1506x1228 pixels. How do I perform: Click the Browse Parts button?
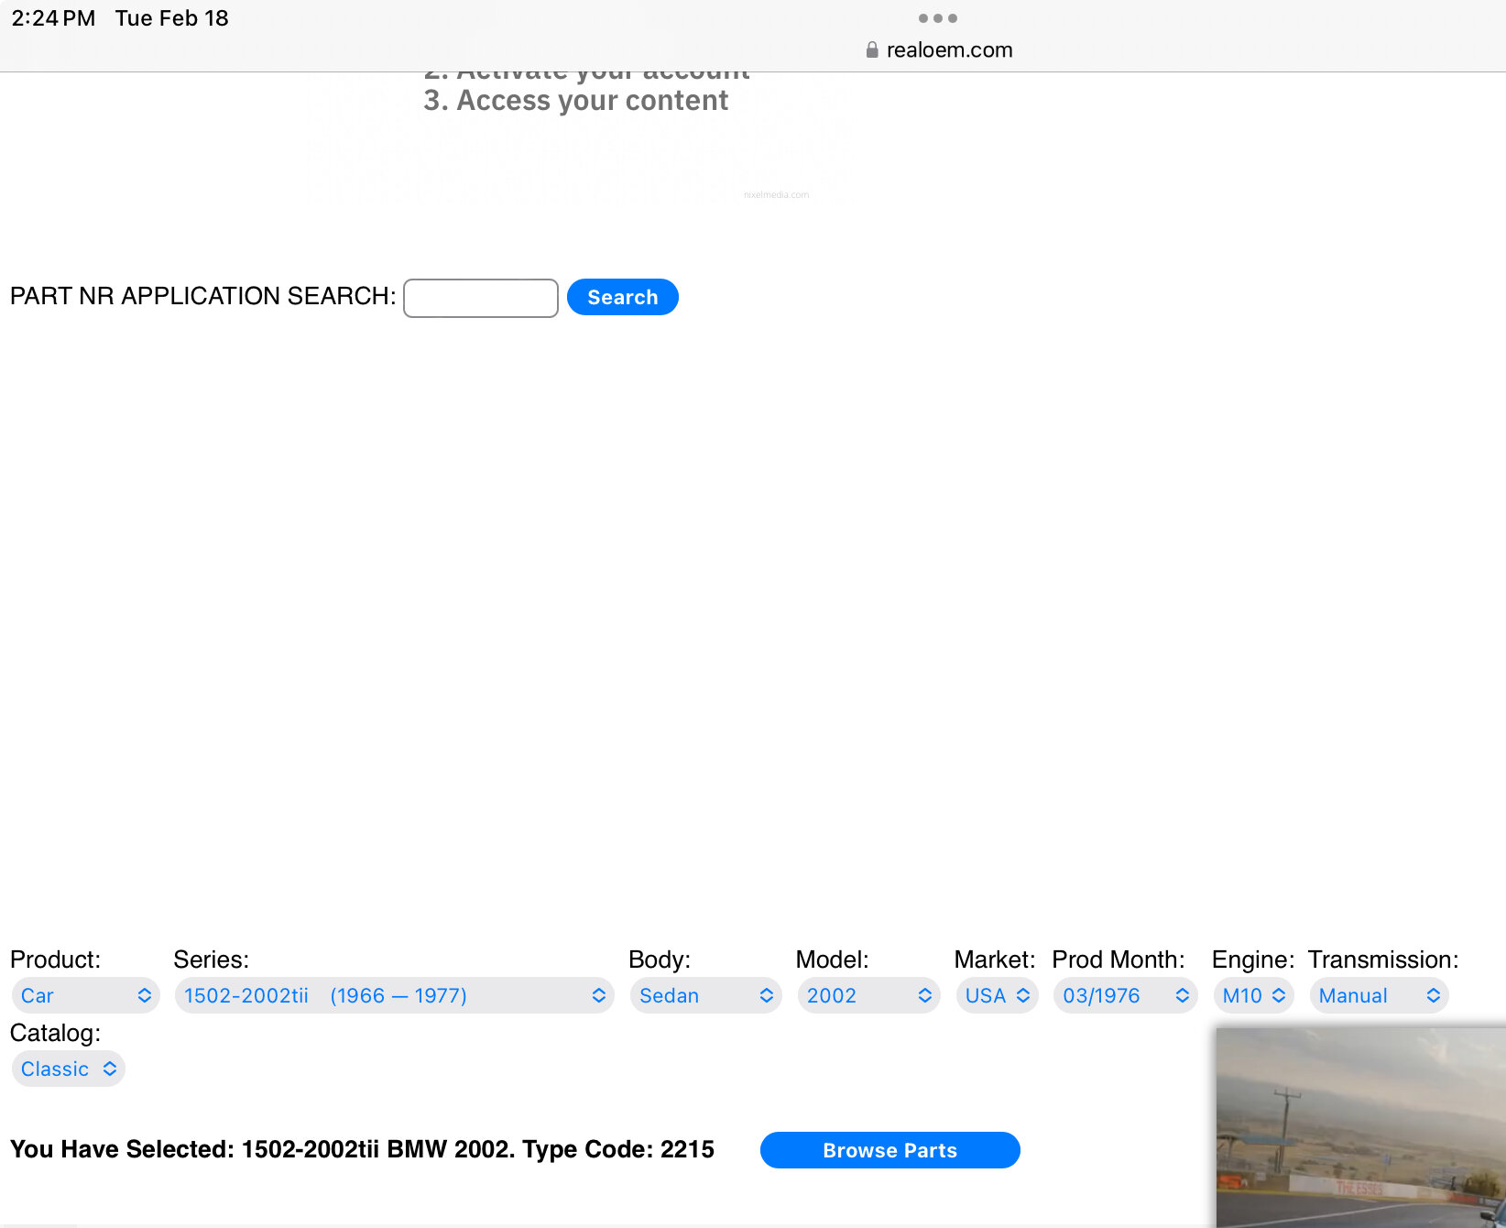pyautogui.click(x=889, y=1150)
